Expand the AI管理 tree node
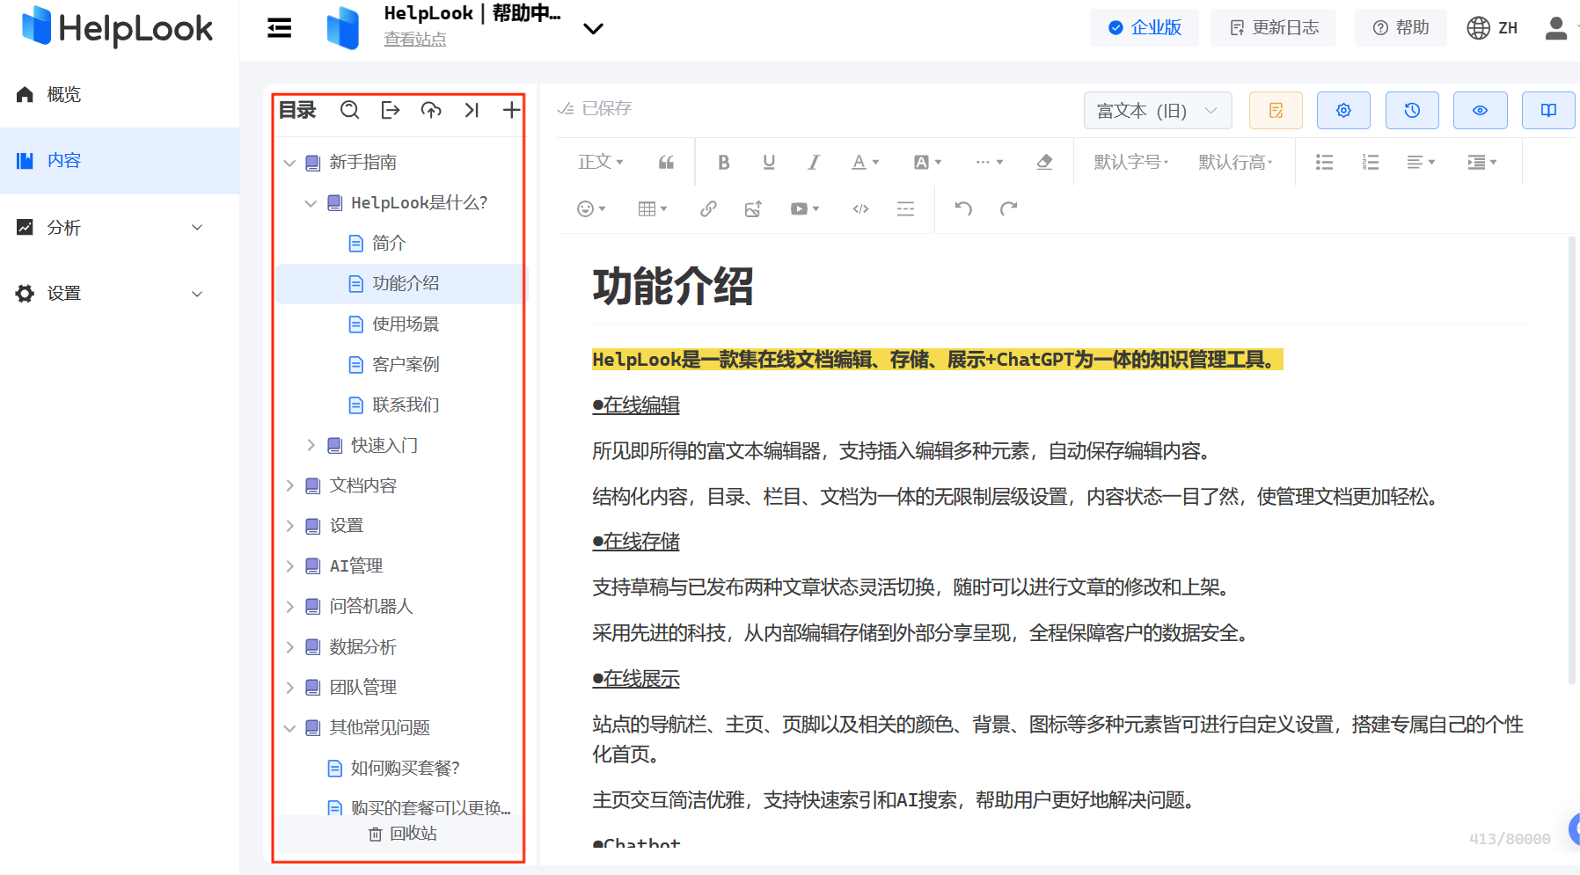 coord(289,566)
